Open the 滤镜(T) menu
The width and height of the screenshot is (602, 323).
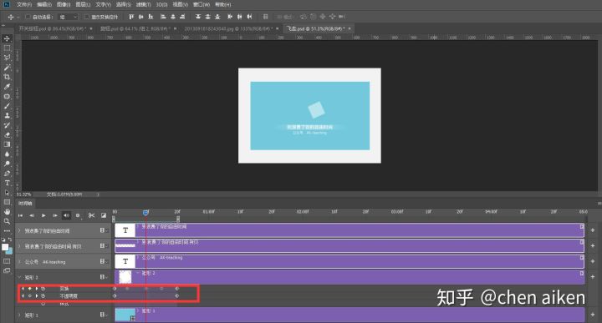click(x=144, y=5)
